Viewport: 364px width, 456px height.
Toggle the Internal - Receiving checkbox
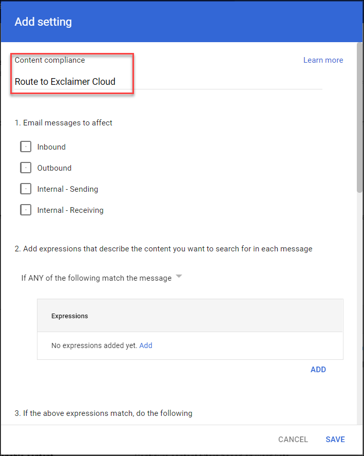(26, 210)
